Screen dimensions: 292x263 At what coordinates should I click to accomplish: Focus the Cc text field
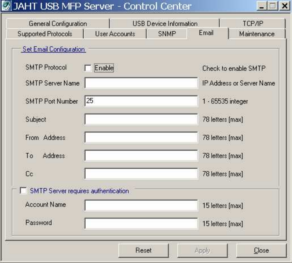141,174
